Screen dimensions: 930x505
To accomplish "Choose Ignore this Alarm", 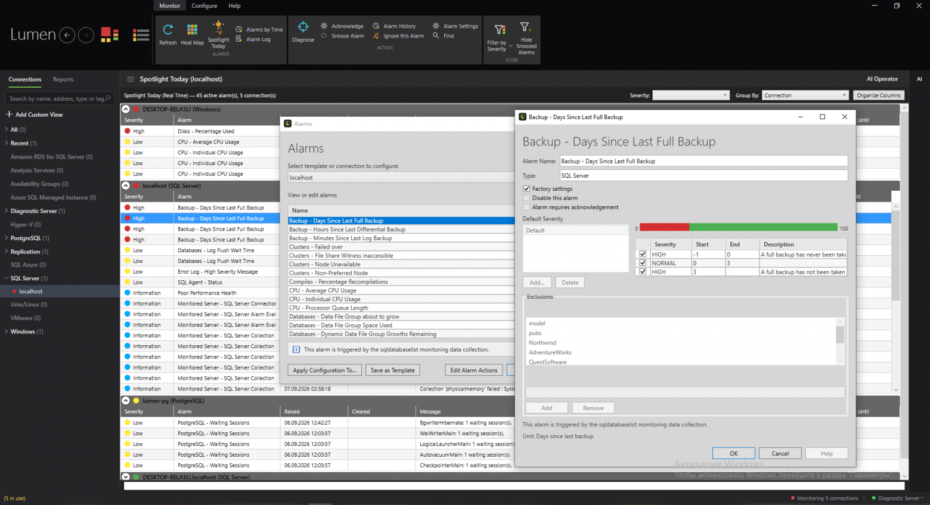I will coord(398,36).
